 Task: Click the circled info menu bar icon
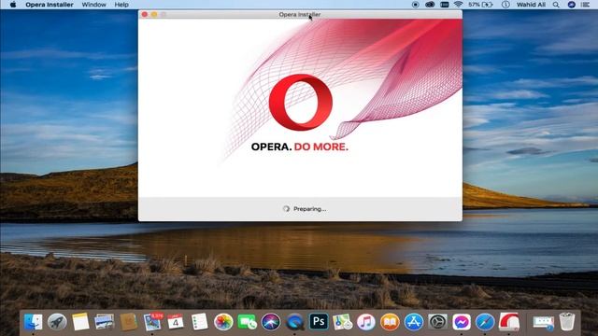coord(505,5)
